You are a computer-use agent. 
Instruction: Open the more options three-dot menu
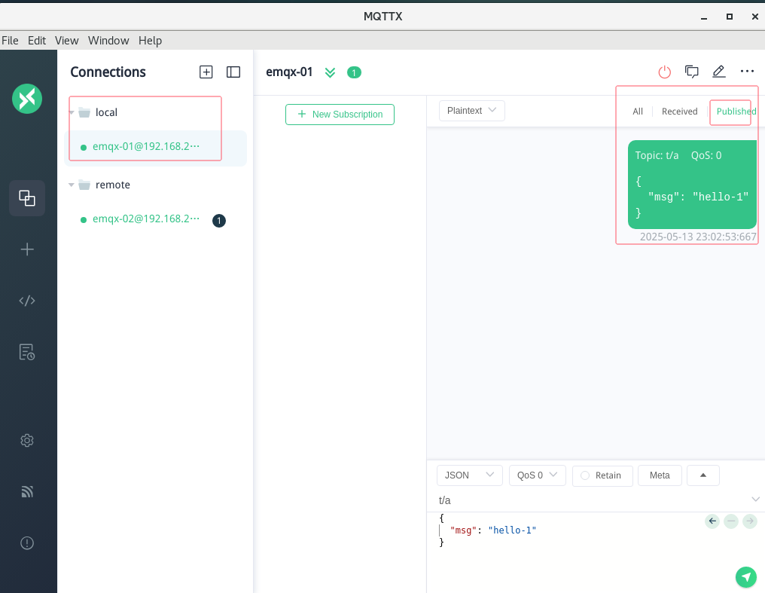[x=747, y=72]
